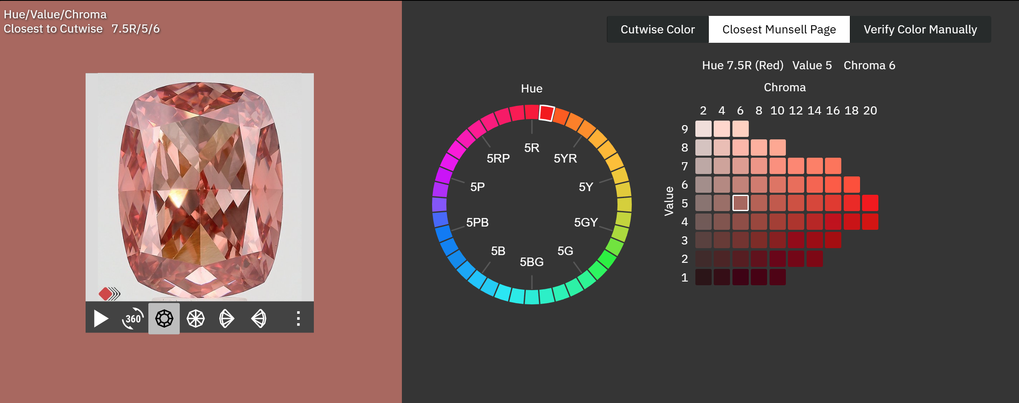Select the table-up gem view icon

(164, 319)
